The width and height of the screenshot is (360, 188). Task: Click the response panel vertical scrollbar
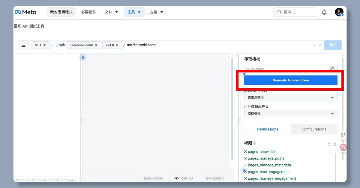click(x=232, y=109)
